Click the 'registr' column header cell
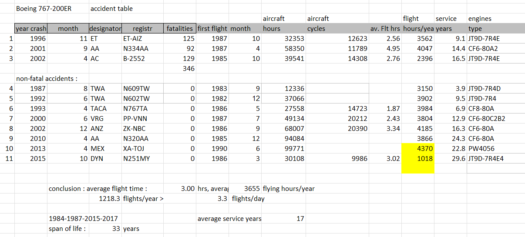Image resolution: width=525 pixels, height=237 pixels. coord(142,28)
